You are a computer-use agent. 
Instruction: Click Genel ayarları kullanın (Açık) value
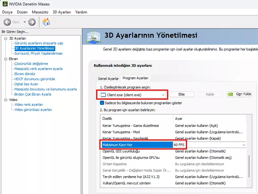coord(196,126)
